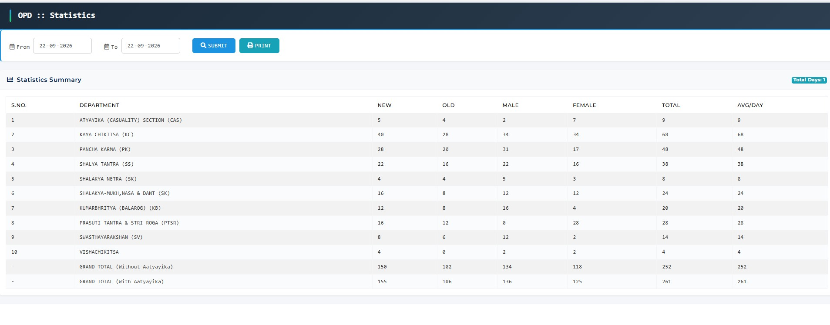Select the PANCHA KARMA (PK) department
The image size is (830, 325).
[105, 149]
